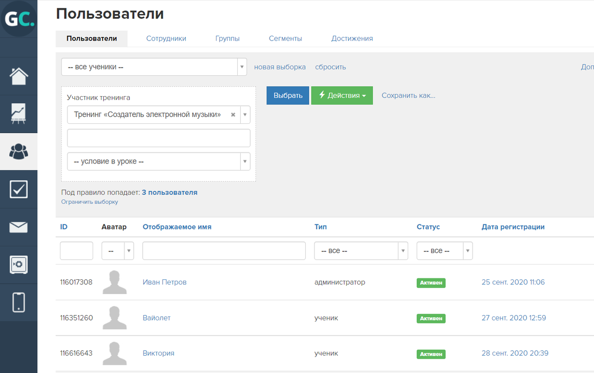594x373 pixels.
Task: Open the mobile phone icon in sidebar
Action: tap(19, 302)
